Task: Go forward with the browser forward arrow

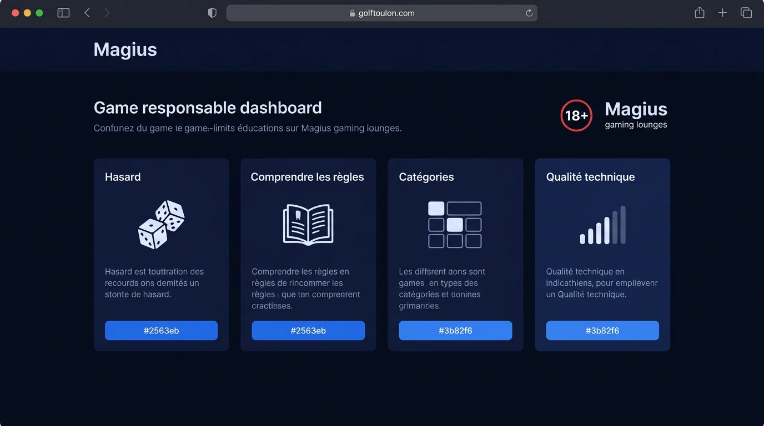Action: (x=107, y=13)
